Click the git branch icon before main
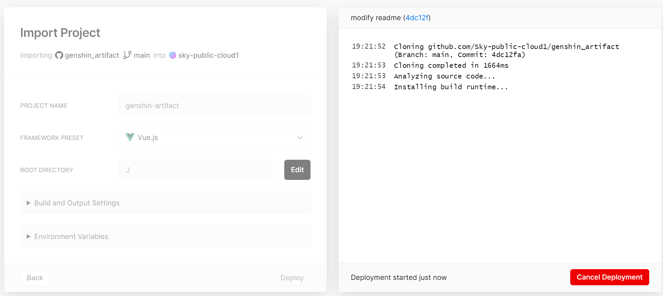The height and width of the screenshot is (296, 663). click(127, 55)
